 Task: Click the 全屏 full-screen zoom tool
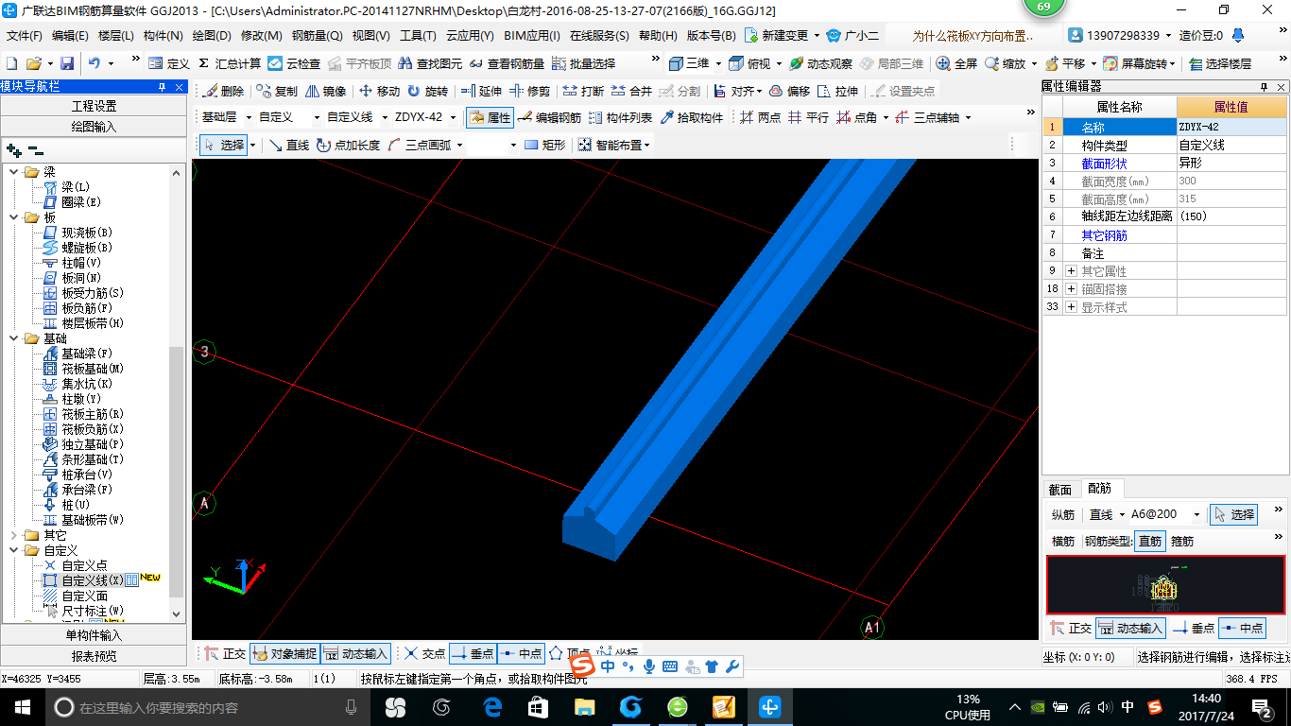coord(956,63)
